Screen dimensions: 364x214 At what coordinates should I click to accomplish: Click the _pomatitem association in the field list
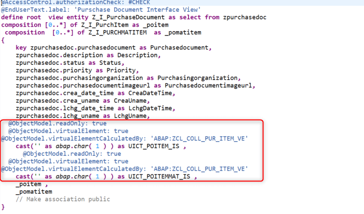[x=34, y=192]
